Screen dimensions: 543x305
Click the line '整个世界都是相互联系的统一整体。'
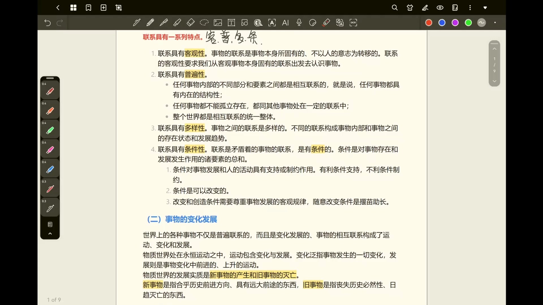click(225, 117)
